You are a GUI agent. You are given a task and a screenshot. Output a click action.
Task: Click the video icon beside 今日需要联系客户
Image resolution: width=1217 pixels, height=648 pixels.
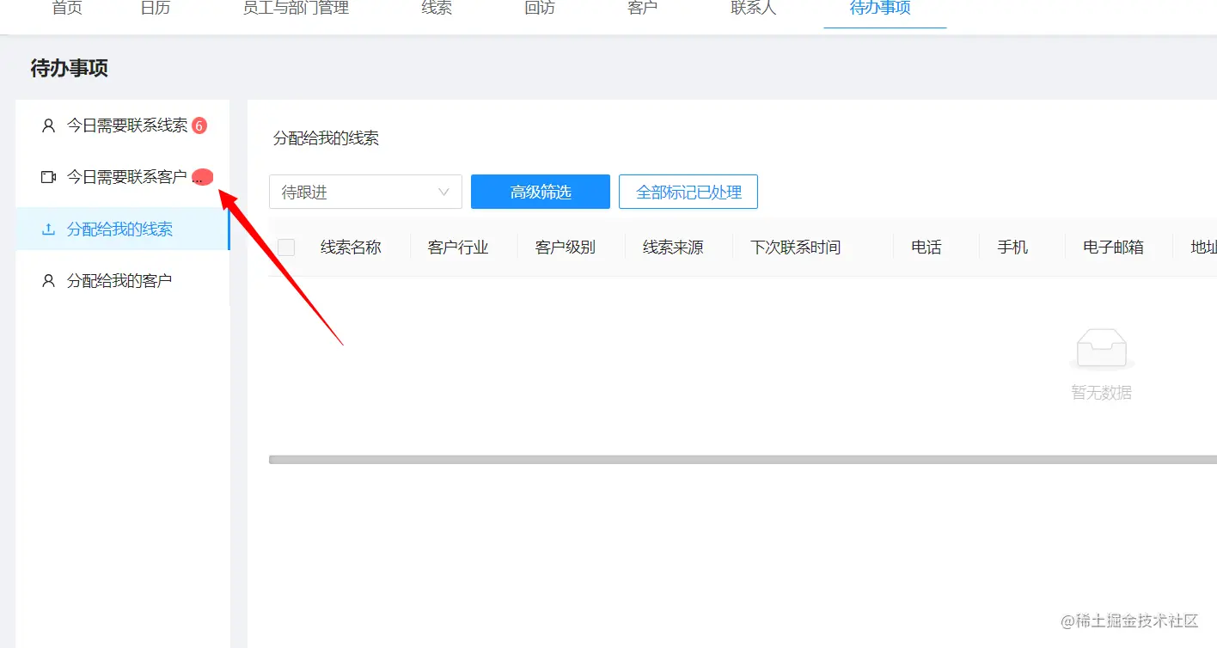(48, 177)
